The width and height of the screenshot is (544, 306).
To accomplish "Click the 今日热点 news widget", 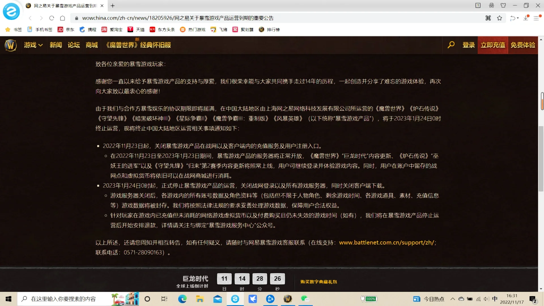I will 428,299.
